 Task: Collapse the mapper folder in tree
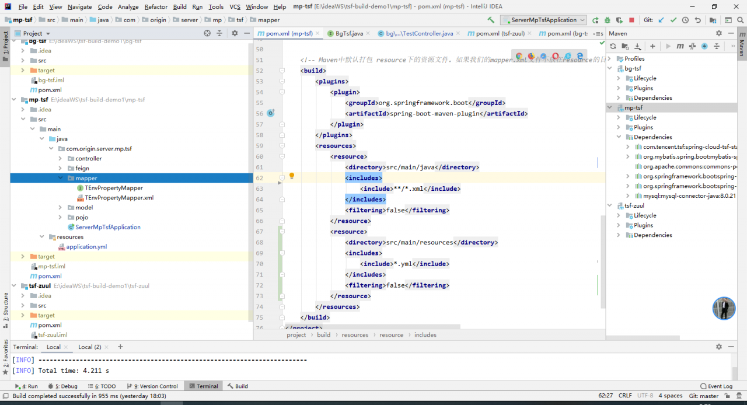[60, 178]
